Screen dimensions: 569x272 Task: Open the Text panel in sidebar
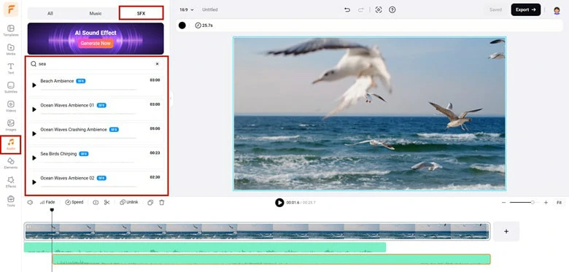pyautogui.click(x=11, y=68)
